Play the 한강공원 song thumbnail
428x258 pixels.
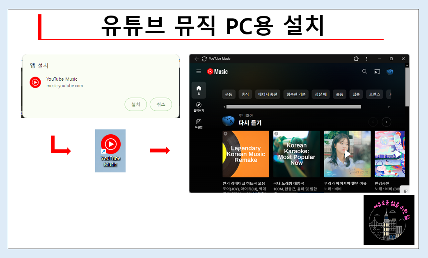click(x=390, y=154)
